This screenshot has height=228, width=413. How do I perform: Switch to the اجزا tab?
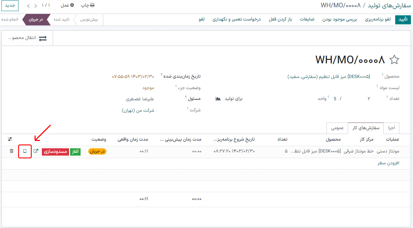[391, 128]
